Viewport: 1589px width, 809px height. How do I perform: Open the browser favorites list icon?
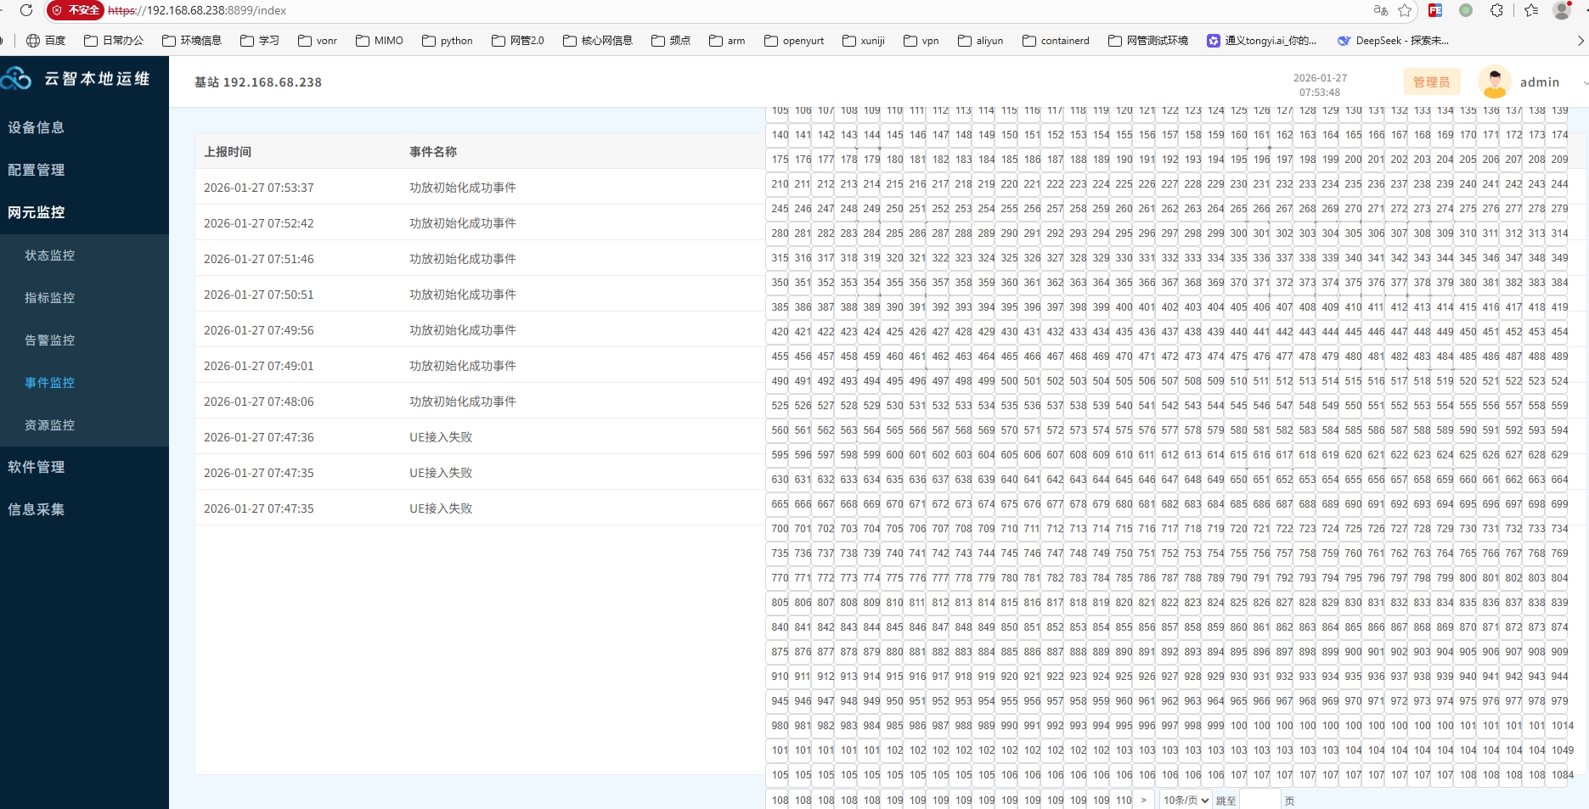1531,10
